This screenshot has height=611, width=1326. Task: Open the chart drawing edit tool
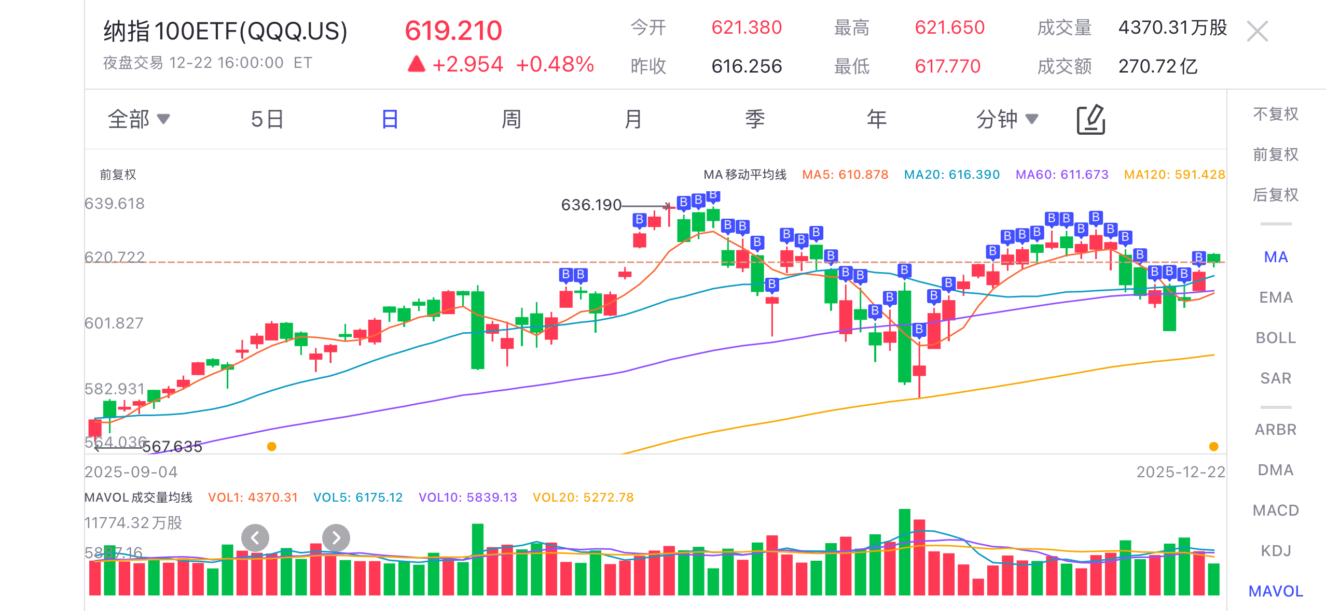[1090, 120]
